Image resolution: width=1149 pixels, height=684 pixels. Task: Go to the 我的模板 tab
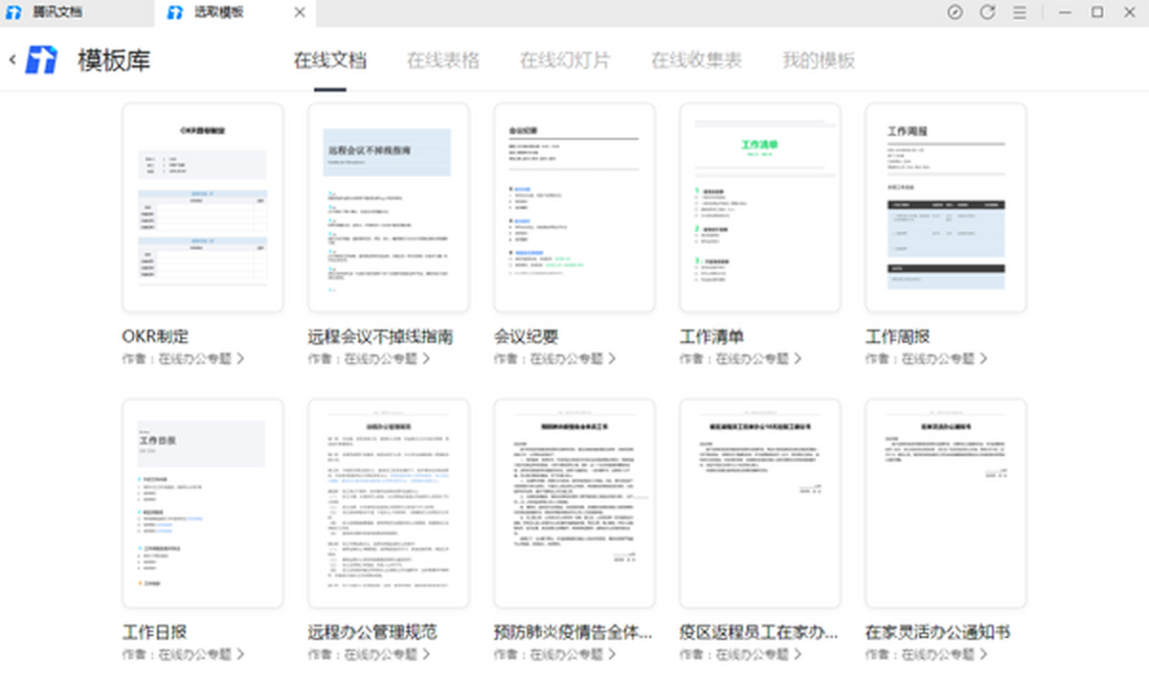coord(818,60)
